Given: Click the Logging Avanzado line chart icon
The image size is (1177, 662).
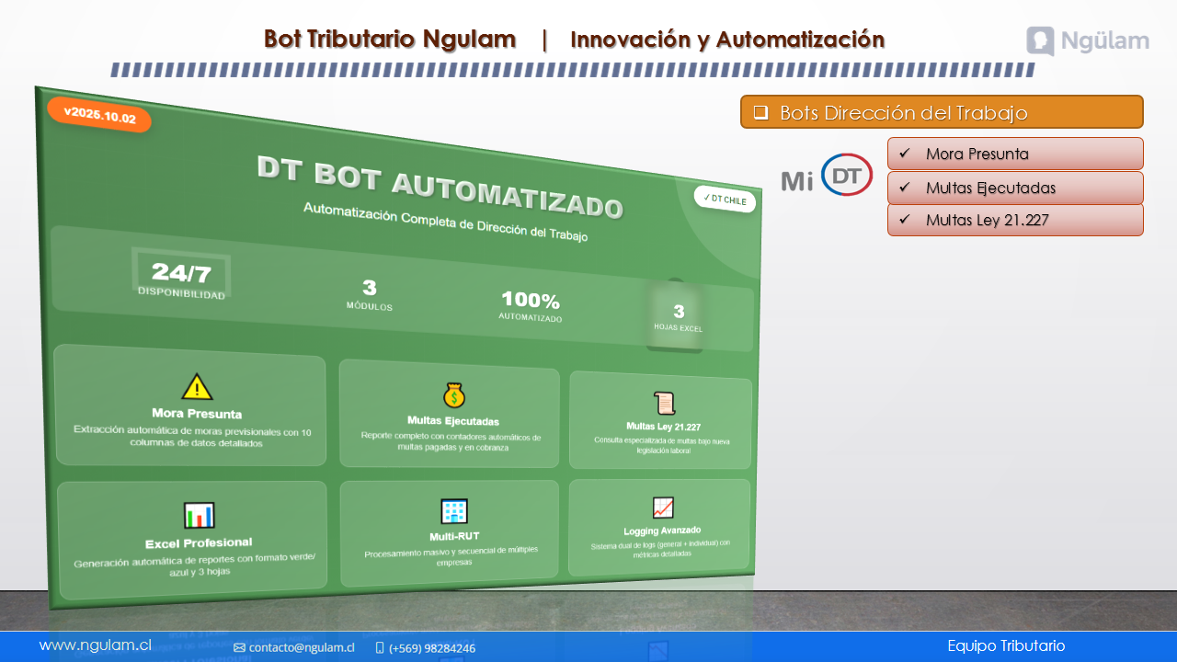Looking at the screenshot, I should tap(663, 508).
